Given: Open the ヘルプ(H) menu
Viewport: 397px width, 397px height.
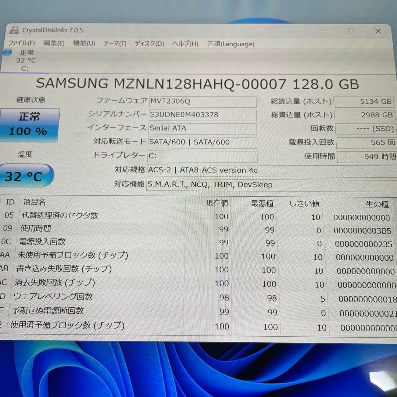Looking at the screenshot, I should 185,44.
